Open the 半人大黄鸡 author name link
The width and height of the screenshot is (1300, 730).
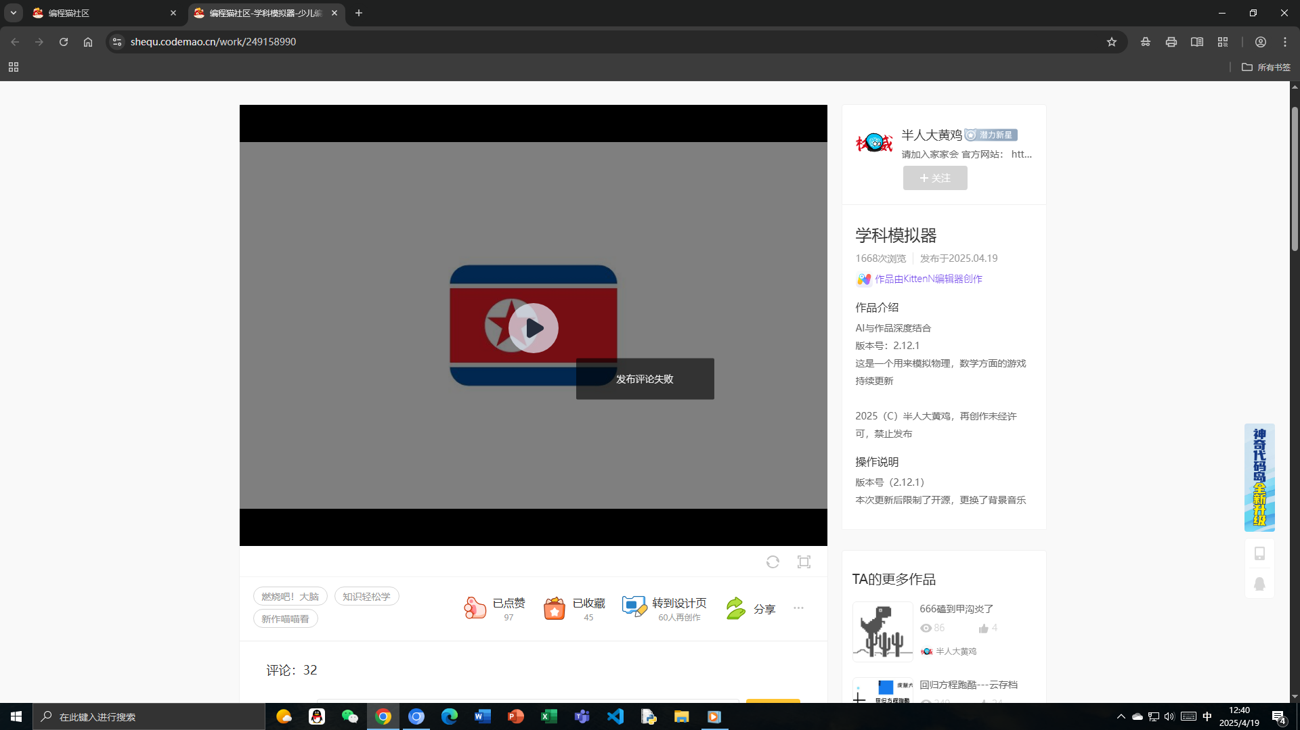pos(932,135)
